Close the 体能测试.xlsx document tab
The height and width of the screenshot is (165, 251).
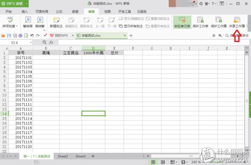point(125,36)
